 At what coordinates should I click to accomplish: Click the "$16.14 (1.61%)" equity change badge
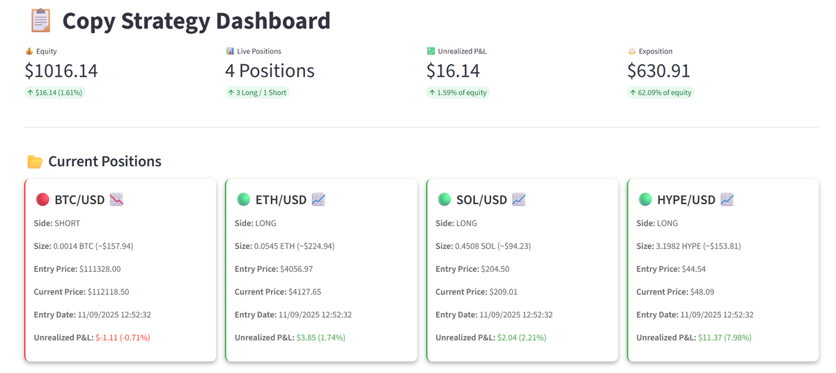[55, 92]
